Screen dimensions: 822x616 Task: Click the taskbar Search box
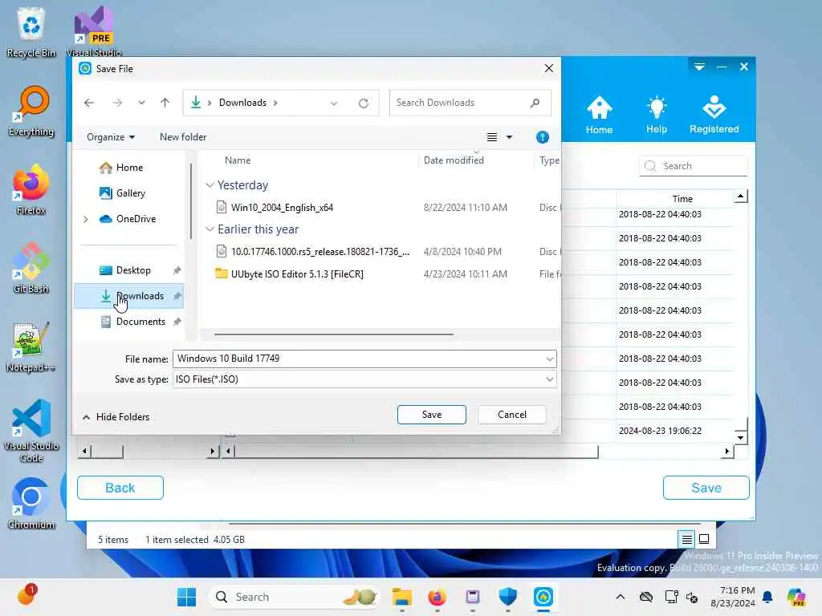(295, 597)
